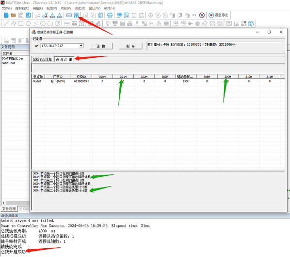Viewport: 290px width, 257px height.
Task: Switch to the 总线节点信息 tab
Action: [42, 59]
